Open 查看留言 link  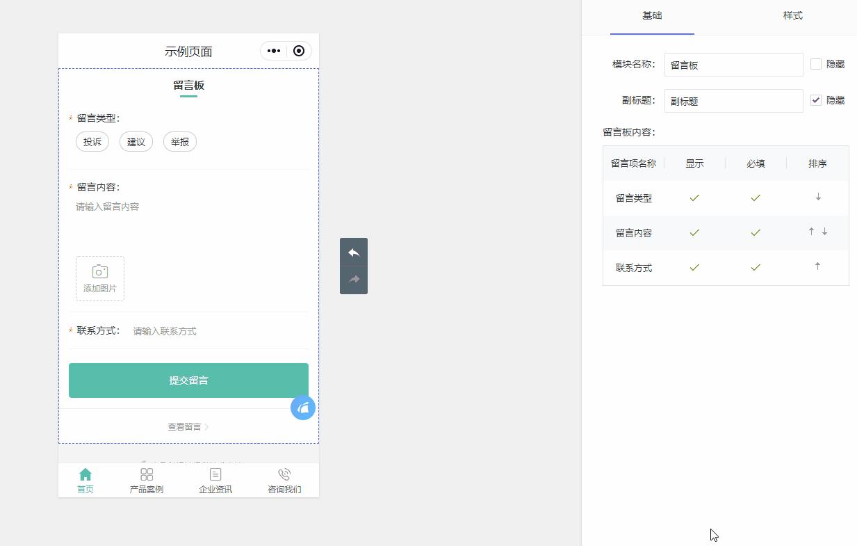pyautogui.click(x=188, y=426)
